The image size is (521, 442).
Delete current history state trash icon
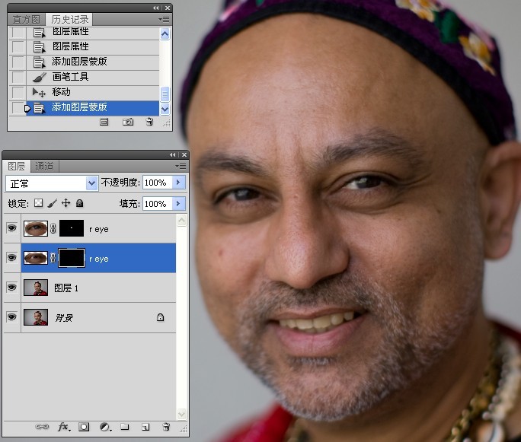(x=149, y=122)
